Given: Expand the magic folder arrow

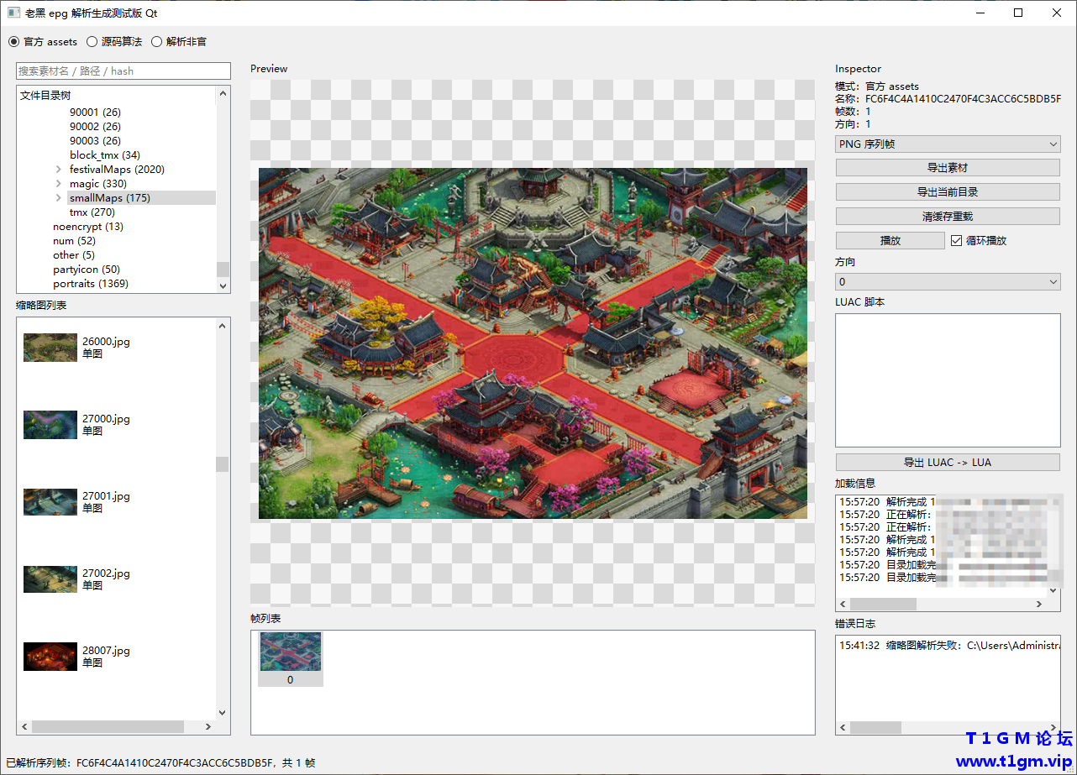Looking at the screenshot, I should click(x=58, y=184).
